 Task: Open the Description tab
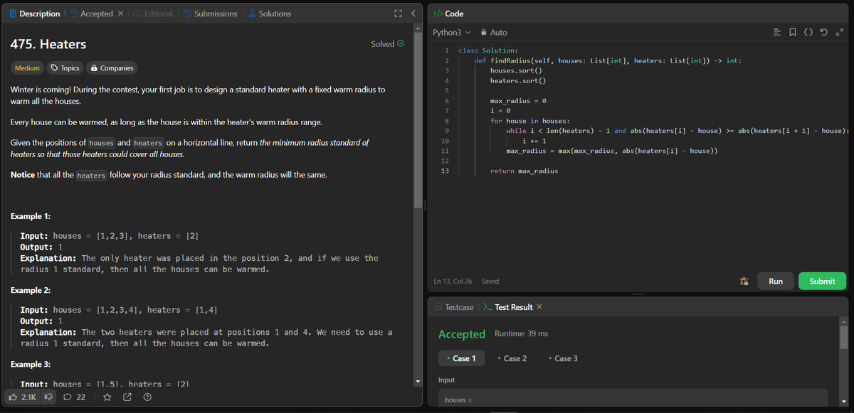coord(36,14)
